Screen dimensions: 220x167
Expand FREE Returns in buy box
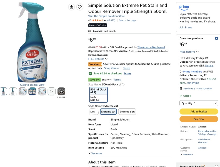tap(189, 52)
